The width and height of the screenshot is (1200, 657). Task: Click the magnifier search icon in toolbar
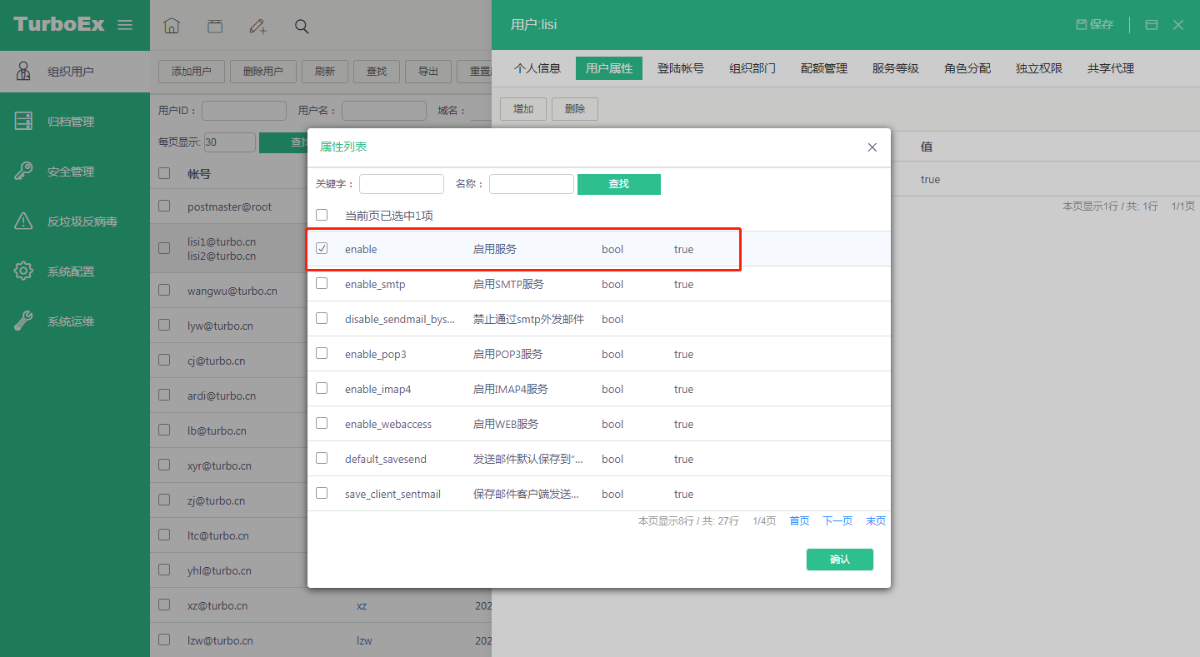coord(302,27)
